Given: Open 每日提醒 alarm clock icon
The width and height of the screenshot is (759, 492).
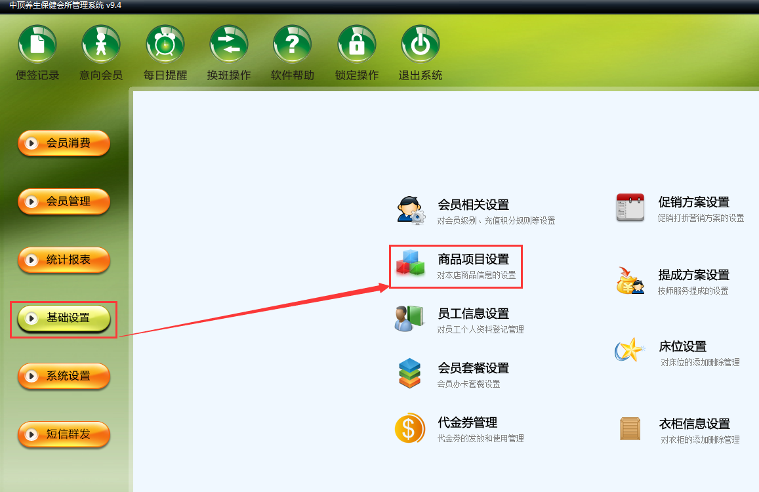Looking at the screenshot, I should [165, 44].
